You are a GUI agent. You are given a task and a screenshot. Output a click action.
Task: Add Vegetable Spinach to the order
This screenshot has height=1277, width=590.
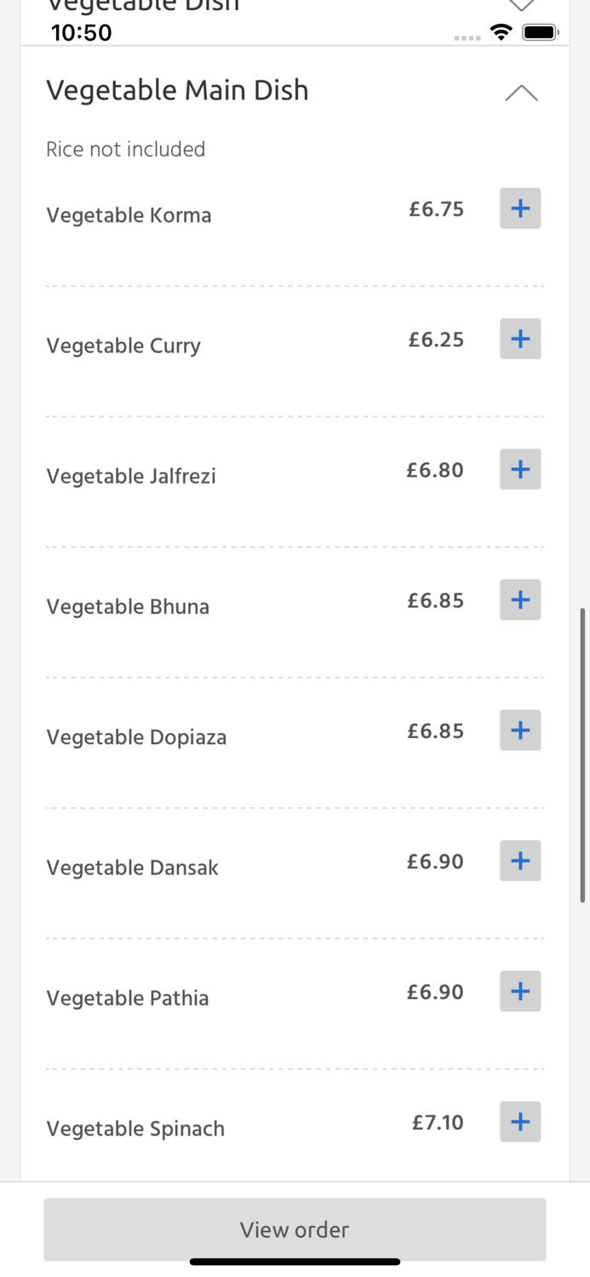pyautogui.click(x=520, y=1121)
